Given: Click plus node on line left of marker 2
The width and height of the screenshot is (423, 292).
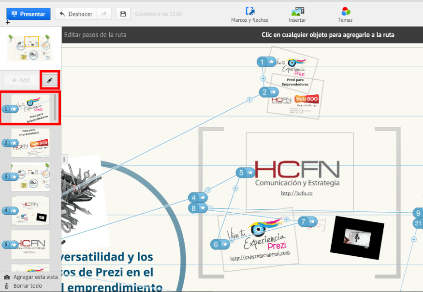Looking at the screenshot, I should 249,100.
